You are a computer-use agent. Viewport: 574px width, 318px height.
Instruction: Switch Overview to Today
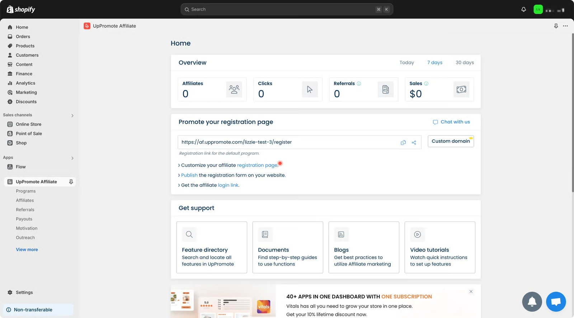click(406, 62)
